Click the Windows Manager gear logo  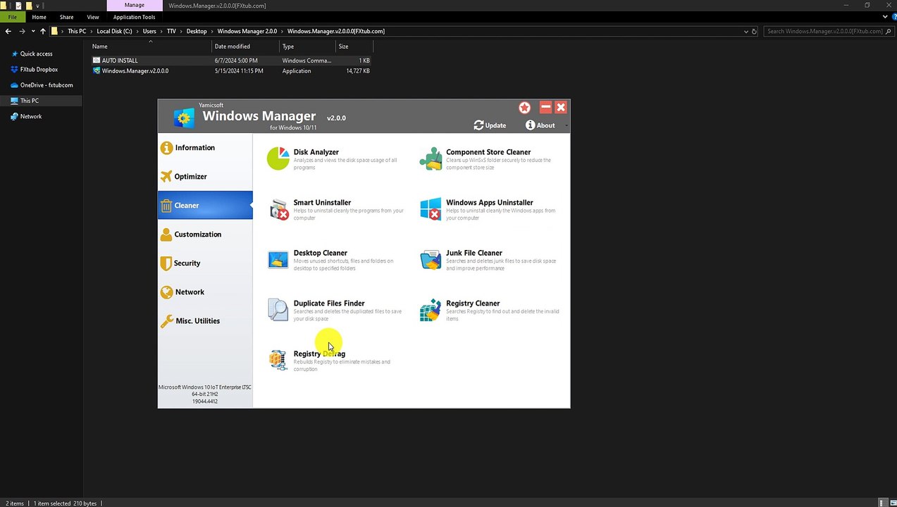pos(184,118)
